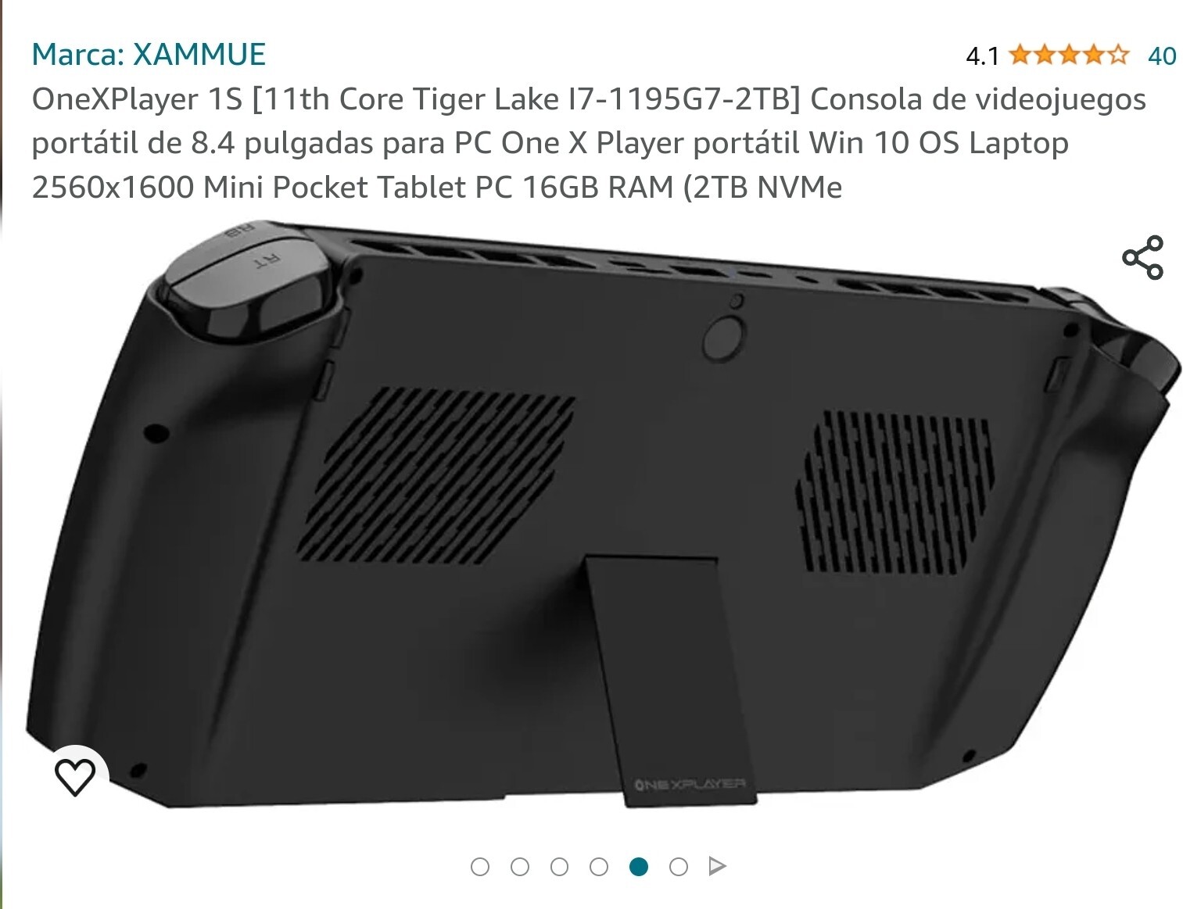The width and height of the screenshot is (1183, 909).
Task: Add product to wishlist with heart icon
Action: [75, 775]
